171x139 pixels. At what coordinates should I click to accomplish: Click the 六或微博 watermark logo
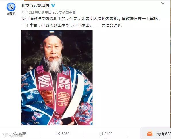(x=12, y=135)
